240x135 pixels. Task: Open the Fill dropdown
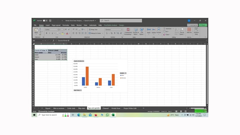click(x=166, y=31)
